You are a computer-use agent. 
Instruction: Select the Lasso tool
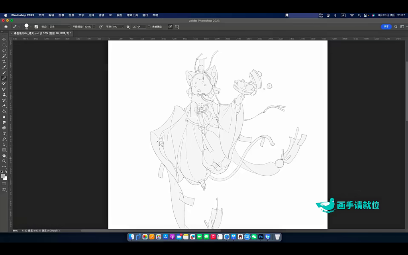coord(4,50)
